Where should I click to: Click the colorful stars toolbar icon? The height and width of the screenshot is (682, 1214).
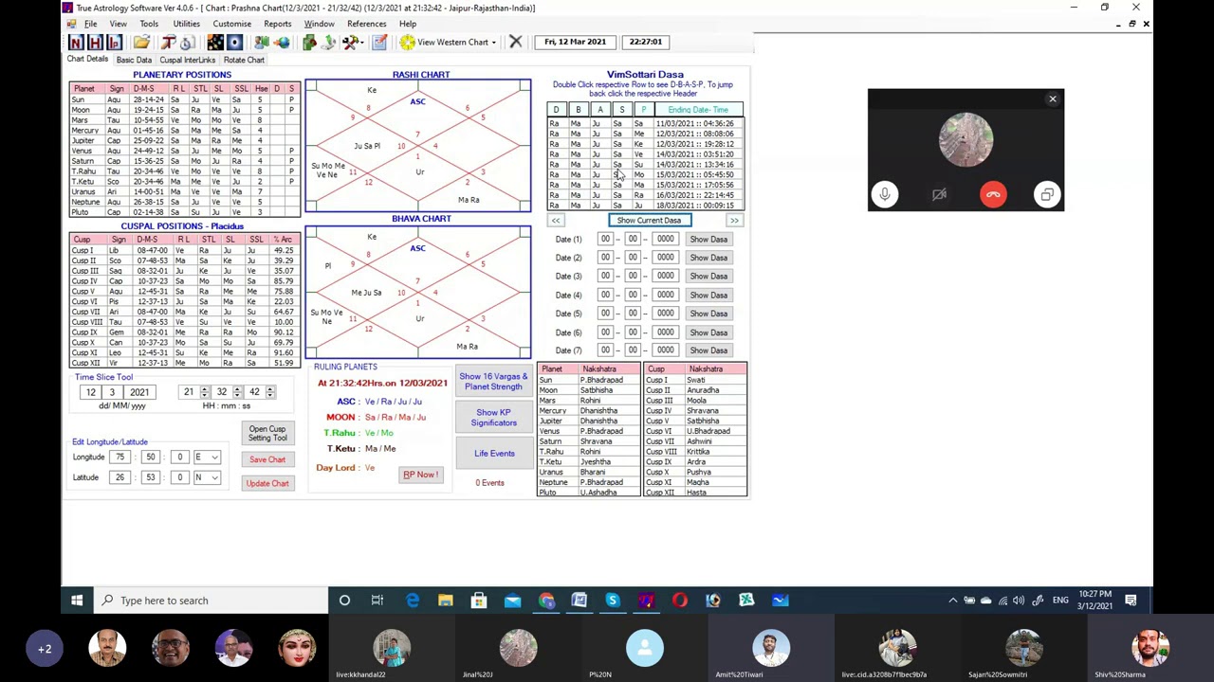[x=215, y=42]
